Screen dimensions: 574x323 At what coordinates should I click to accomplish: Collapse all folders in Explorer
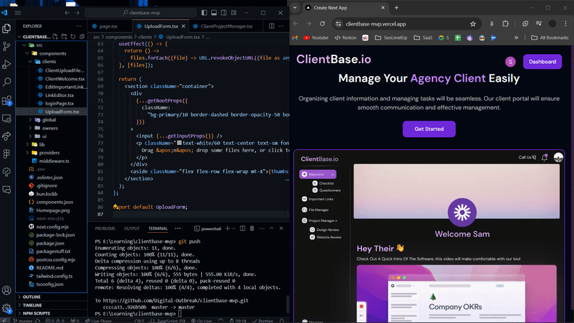(82, 37)
